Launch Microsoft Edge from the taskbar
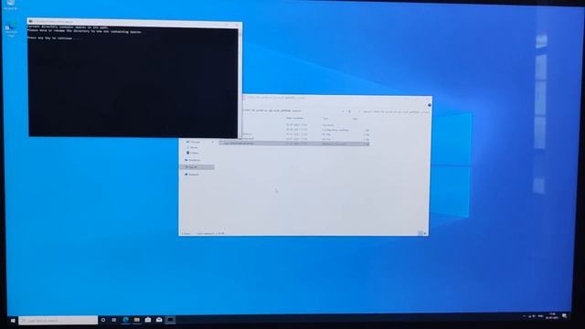The image size is (585, 329). [x=126, y=320]
